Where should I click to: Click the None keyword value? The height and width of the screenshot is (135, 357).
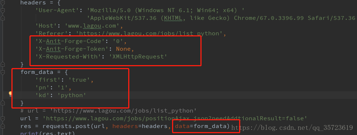coord(123,49)
